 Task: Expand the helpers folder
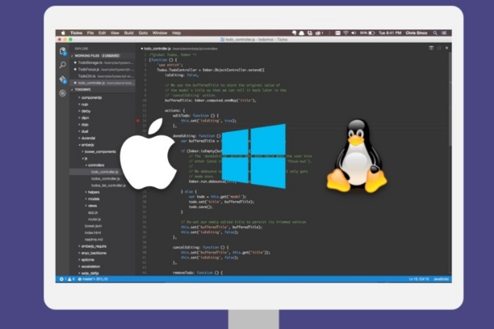pos(93,192)
